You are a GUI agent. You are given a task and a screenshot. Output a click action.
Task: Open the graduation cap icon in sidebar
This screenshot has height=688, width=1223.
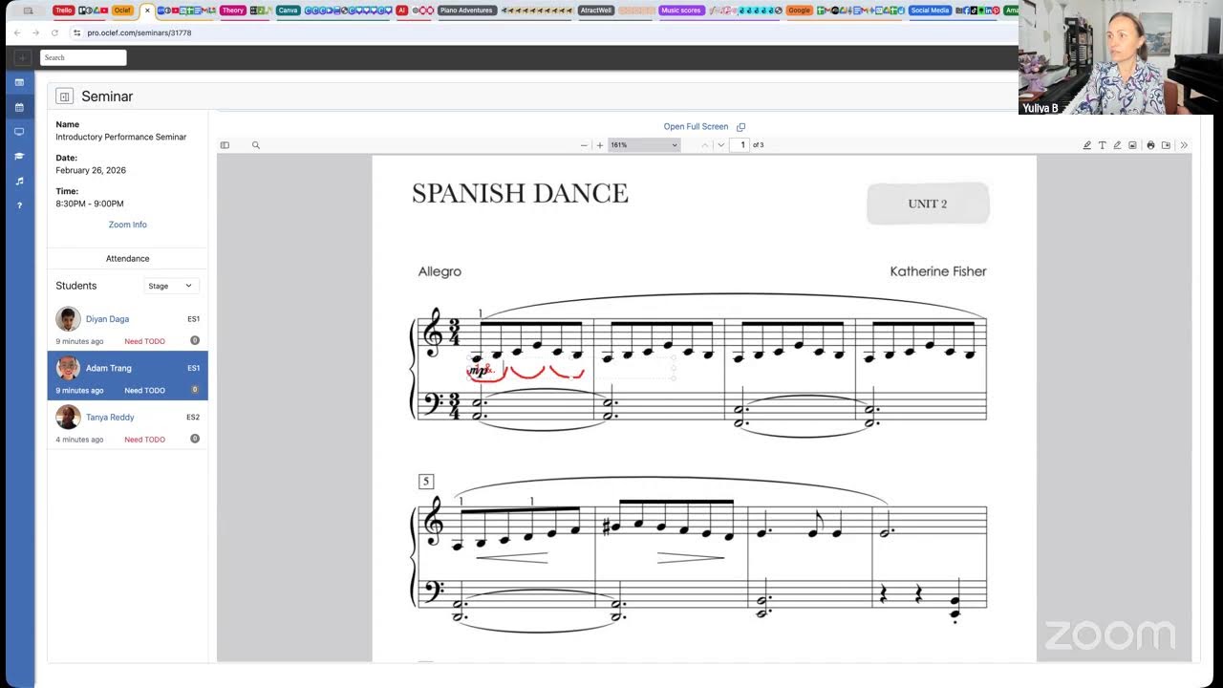19,156
